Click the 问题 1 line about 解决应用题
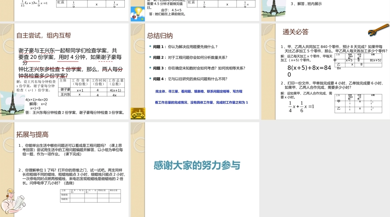 coord(185,46)
